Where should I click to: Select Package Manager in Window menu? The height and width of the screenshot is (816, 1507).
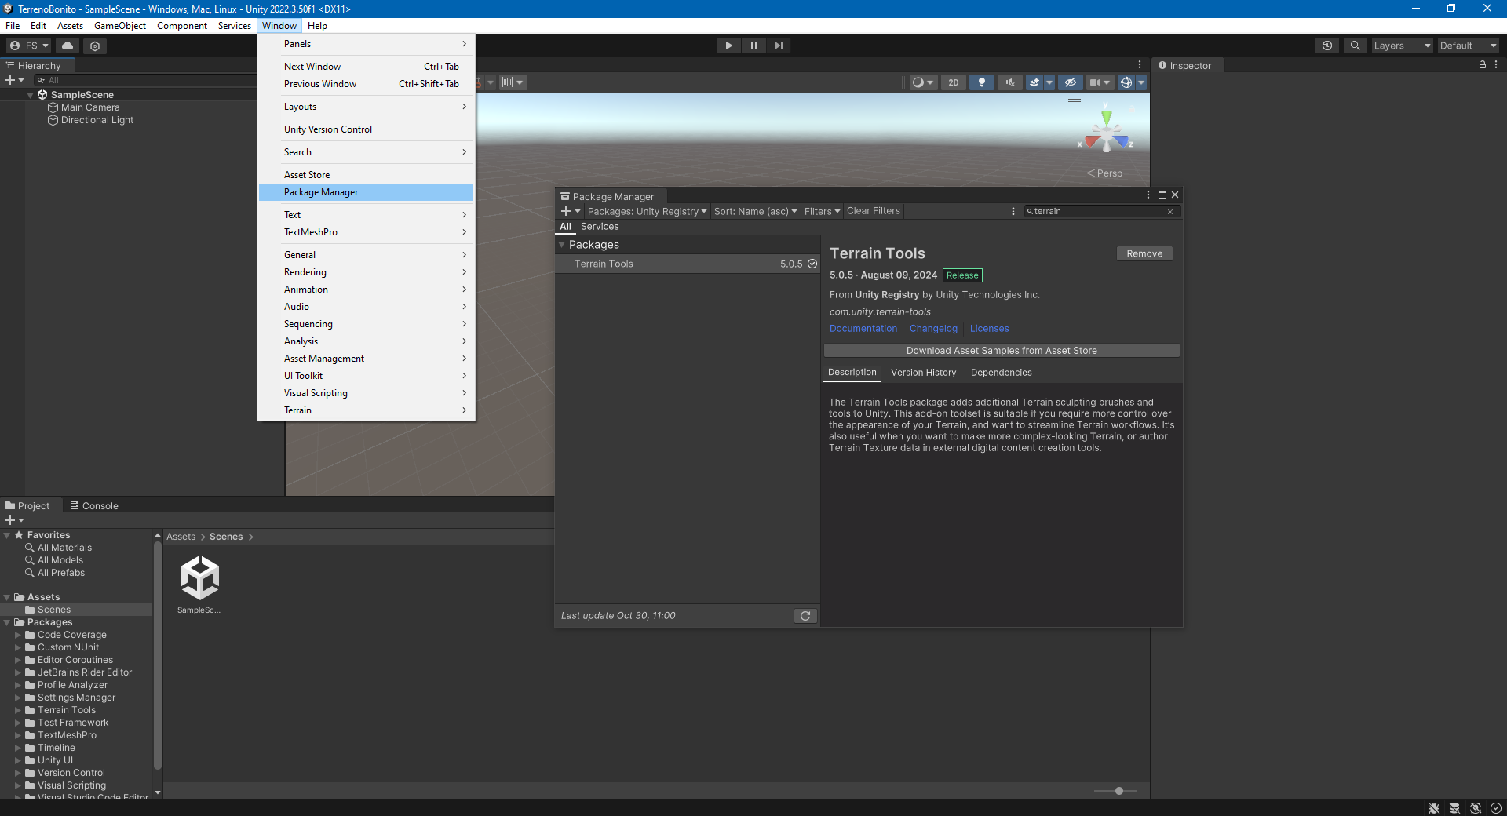[366, 192]
